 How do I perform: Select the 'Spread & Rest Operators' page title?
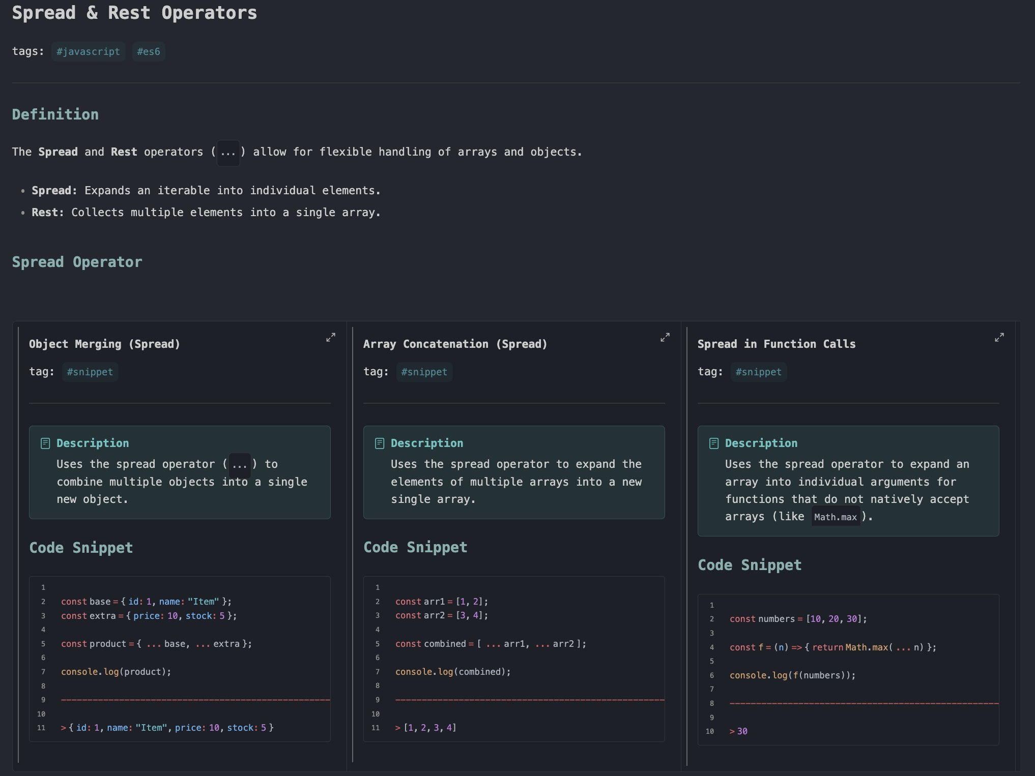(x=135, y=13)
